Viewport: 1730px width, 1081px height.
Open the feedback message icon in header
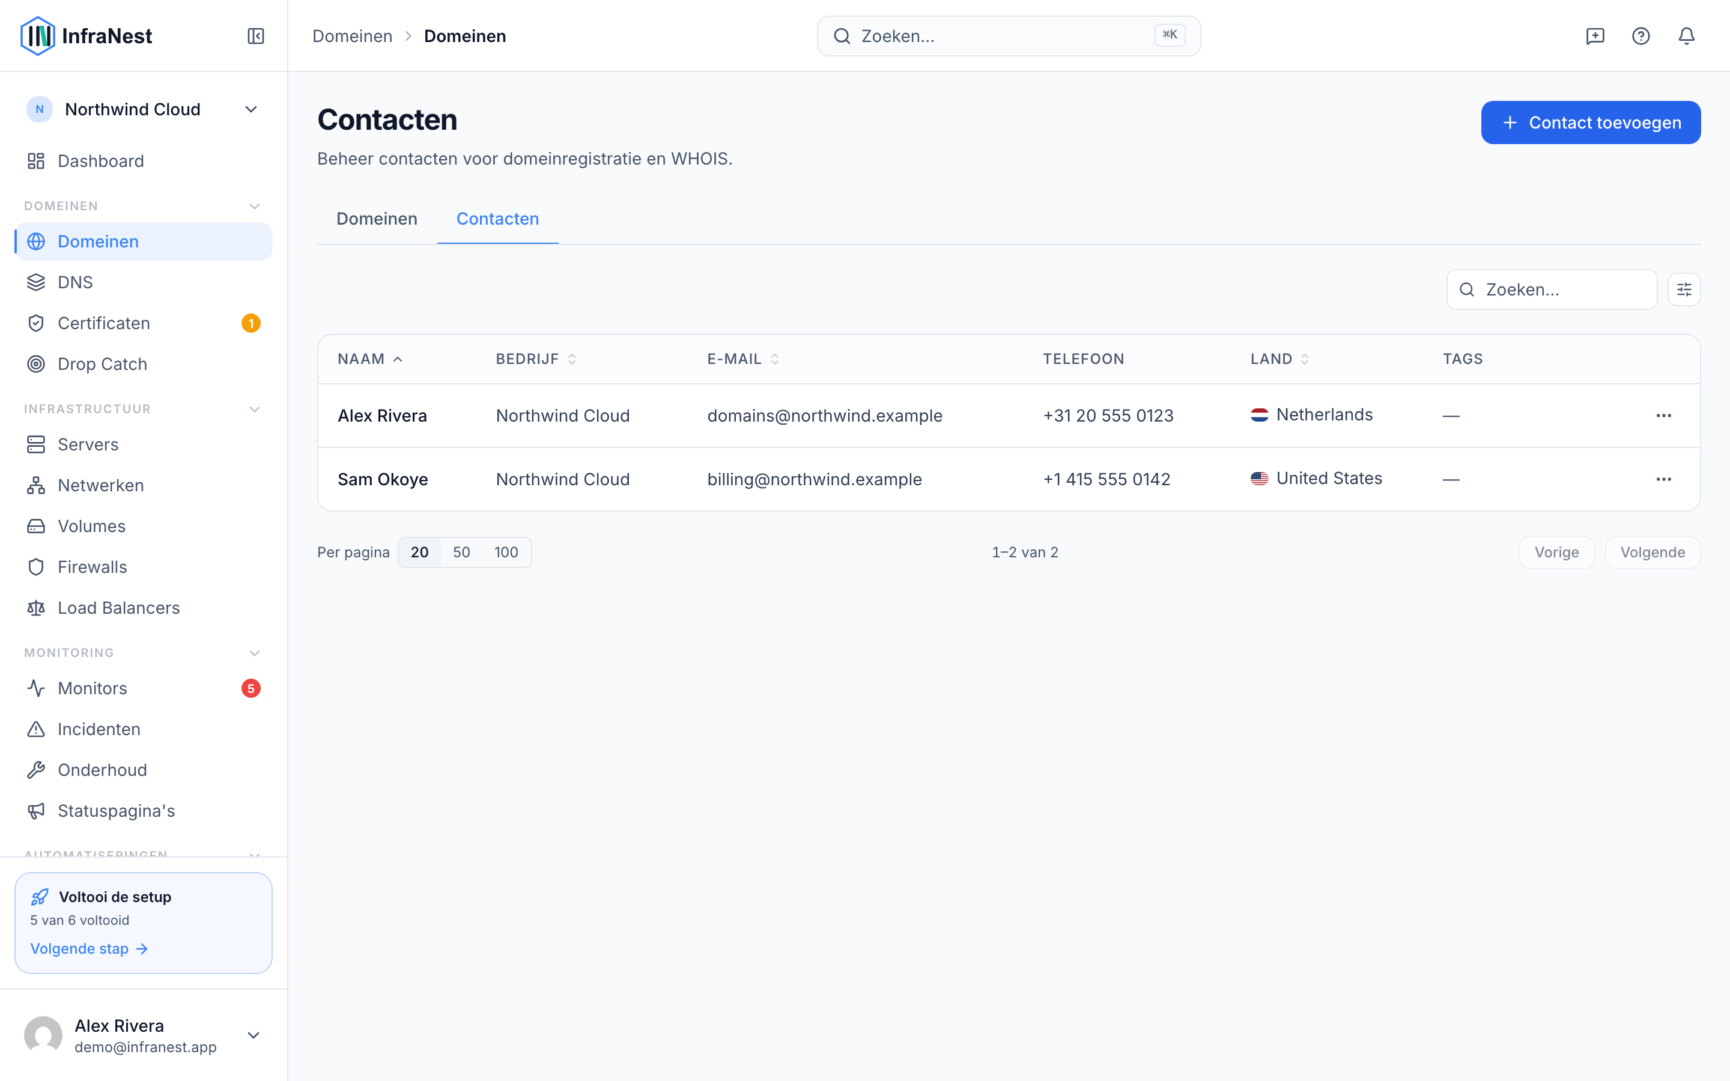tap(1595, 36)
